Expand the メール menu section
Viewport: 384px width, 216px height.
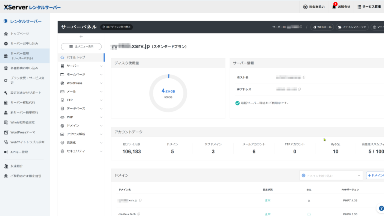pyautogui.click(x=81, y=91)
